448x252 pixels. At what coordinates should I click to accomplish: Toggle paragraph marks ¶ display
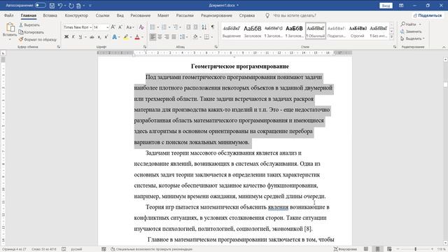[x=213, y=27]
